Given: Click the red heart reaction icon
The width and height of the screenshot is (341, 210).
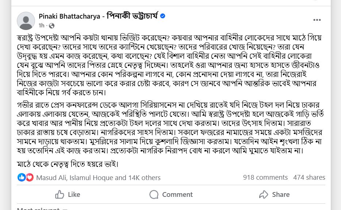Looking at the screenshot, I should point(30,177).
